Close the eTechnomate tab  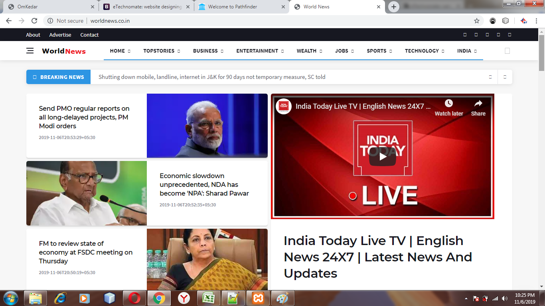pyautogui.click(x=188, y=7)
